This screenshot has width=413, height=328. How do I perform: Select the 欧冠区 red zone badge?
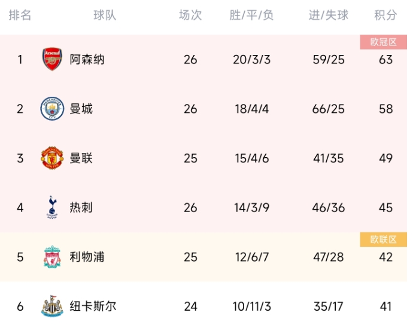pyautogui.click(x=384, y=42)
